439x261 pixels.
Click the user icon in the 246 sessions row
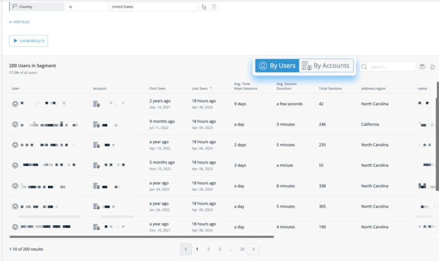click(15, 124)
